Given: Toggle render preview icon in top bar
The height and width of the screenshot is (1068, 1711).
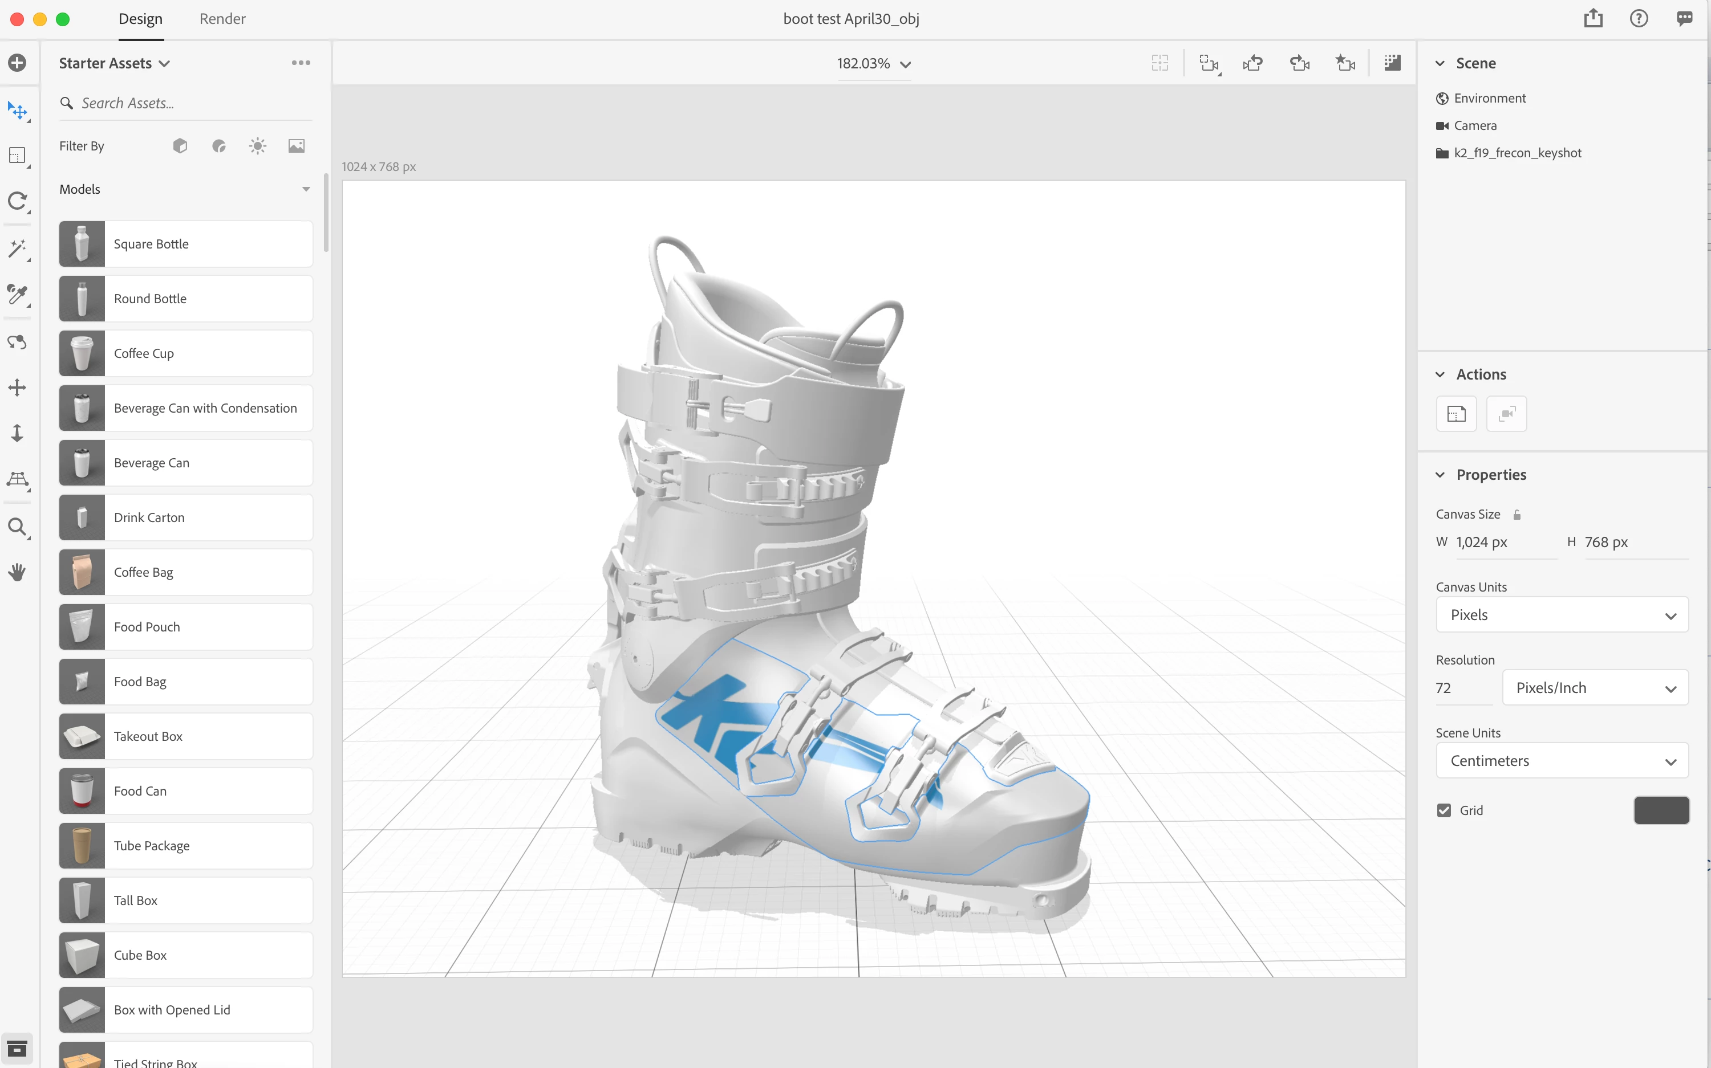Looking at the screenshot, I should (x=1392, y=64).
